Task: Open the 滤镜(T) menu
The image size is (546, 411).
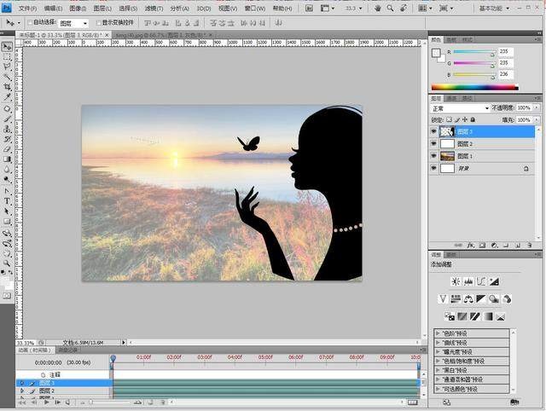Action: tap(153, 8)
